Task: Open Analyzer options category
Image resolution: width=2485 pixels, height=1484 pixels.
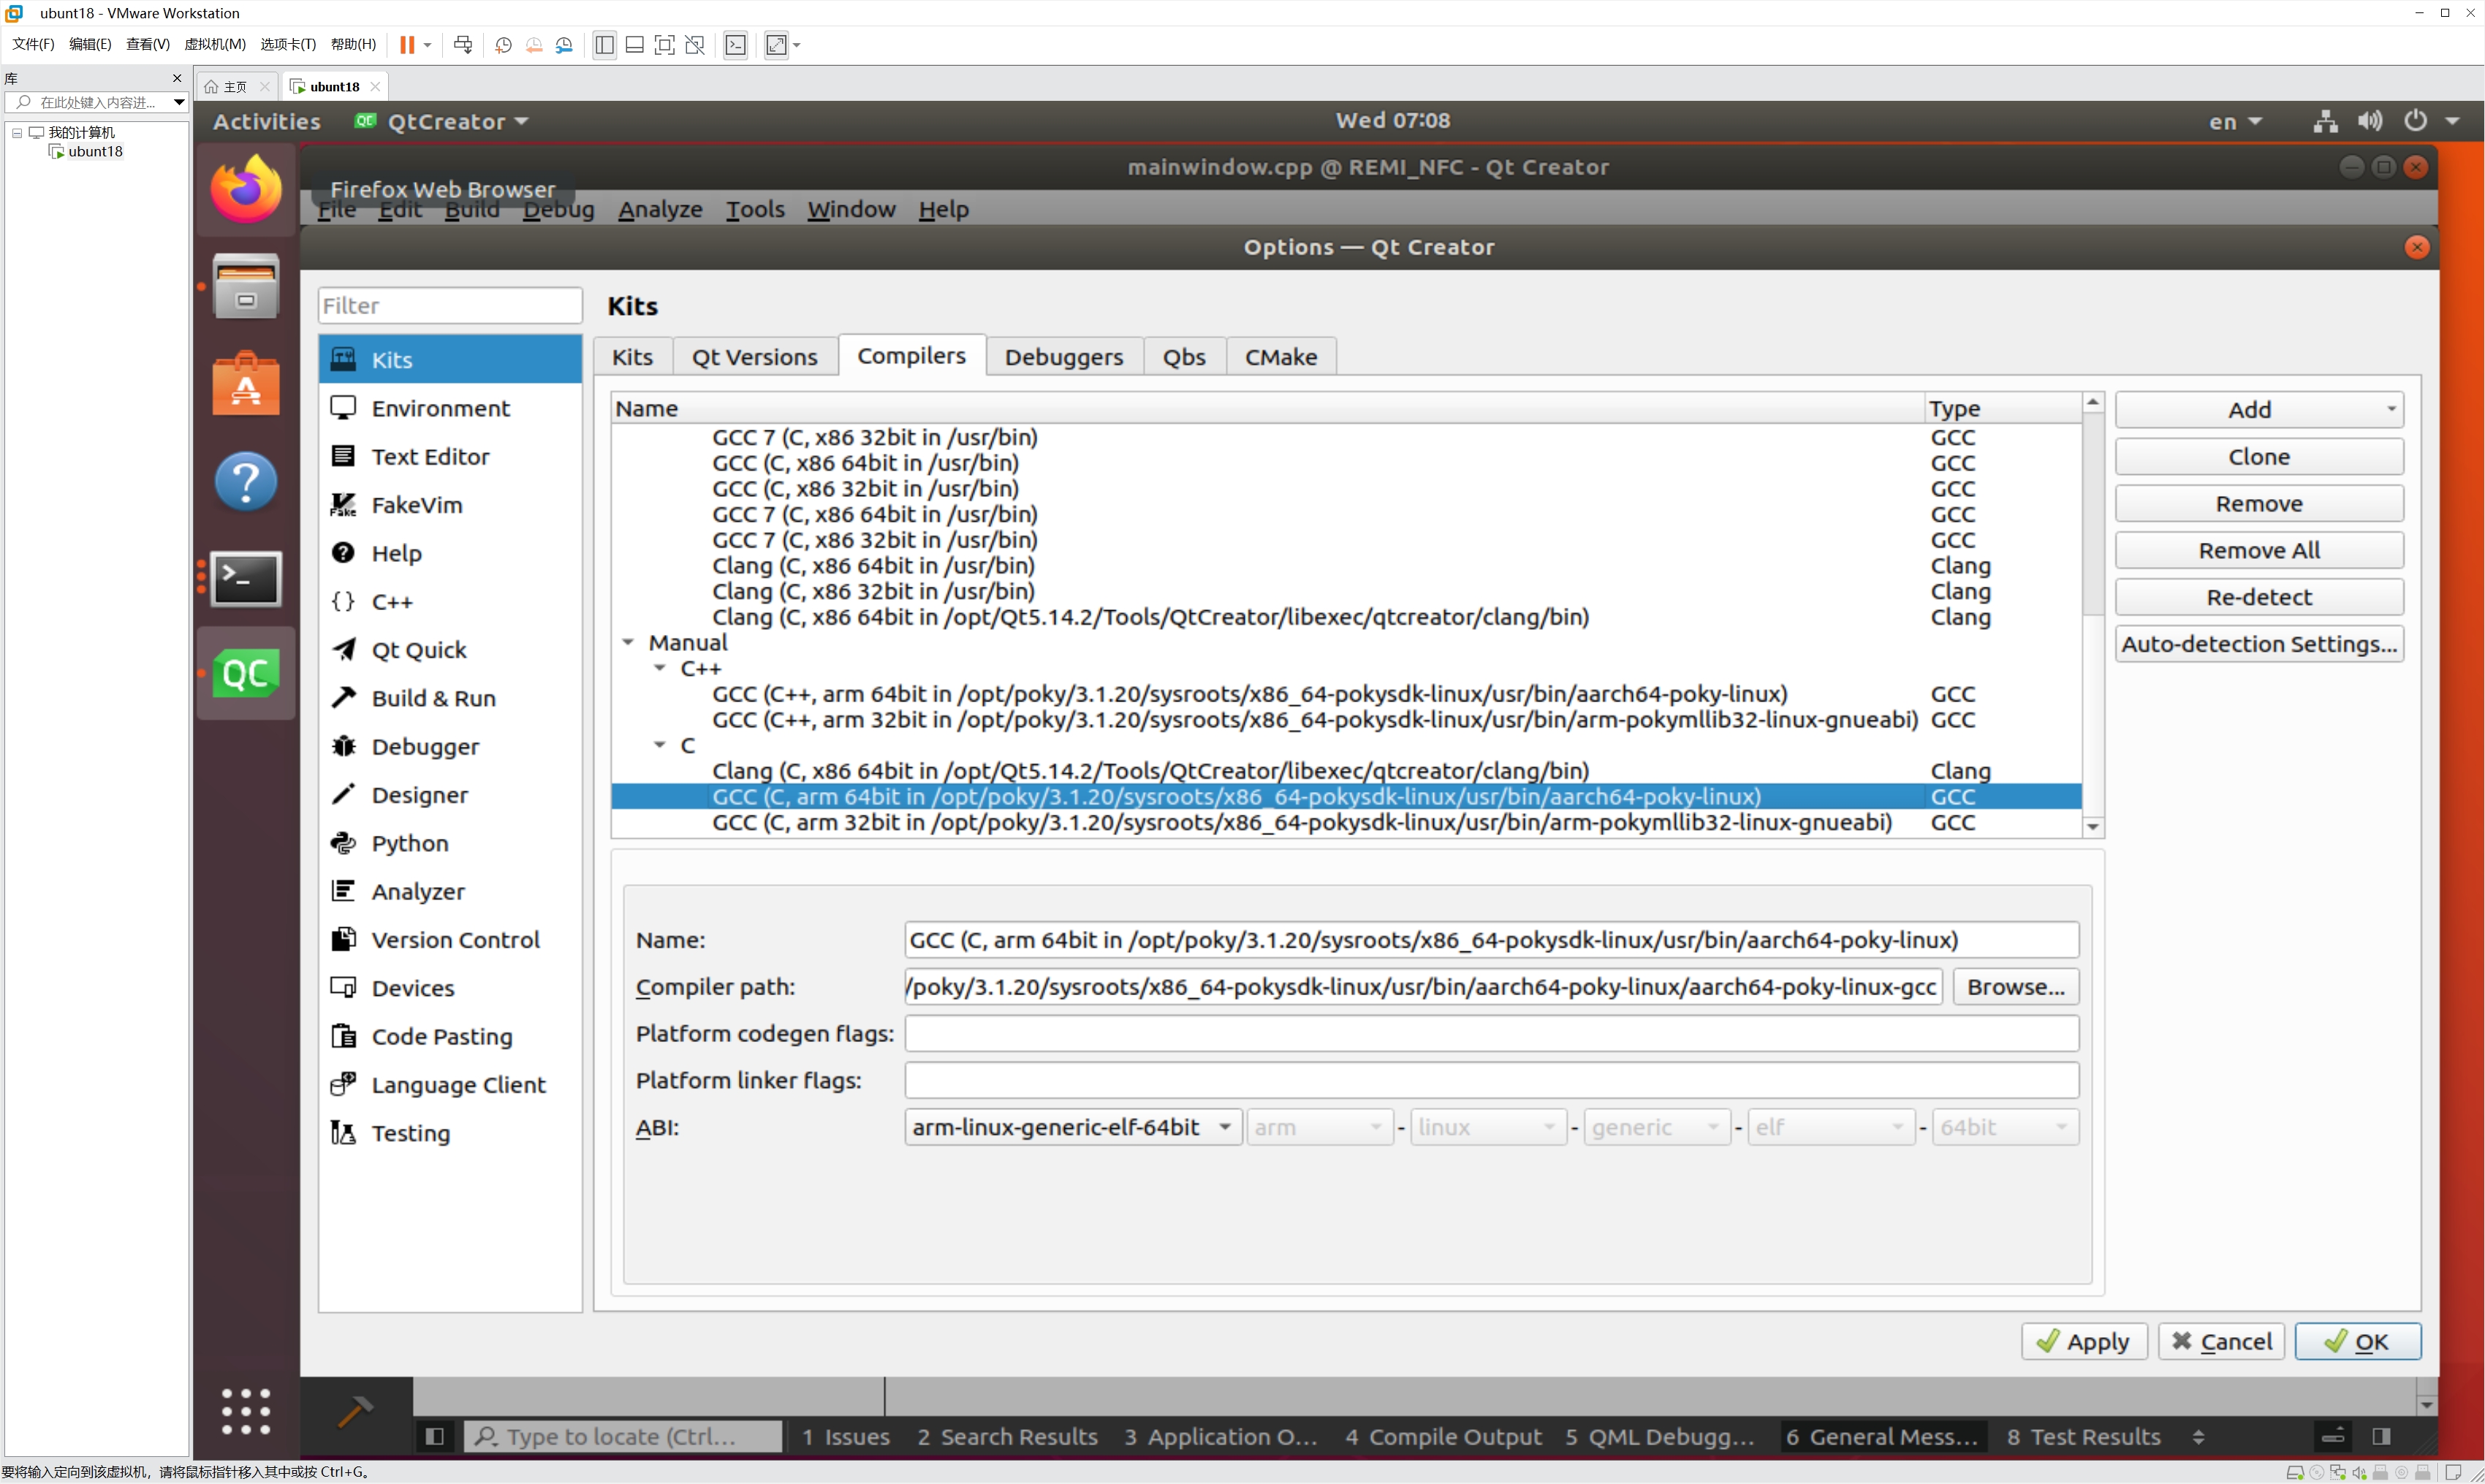Action: (450, 891)
